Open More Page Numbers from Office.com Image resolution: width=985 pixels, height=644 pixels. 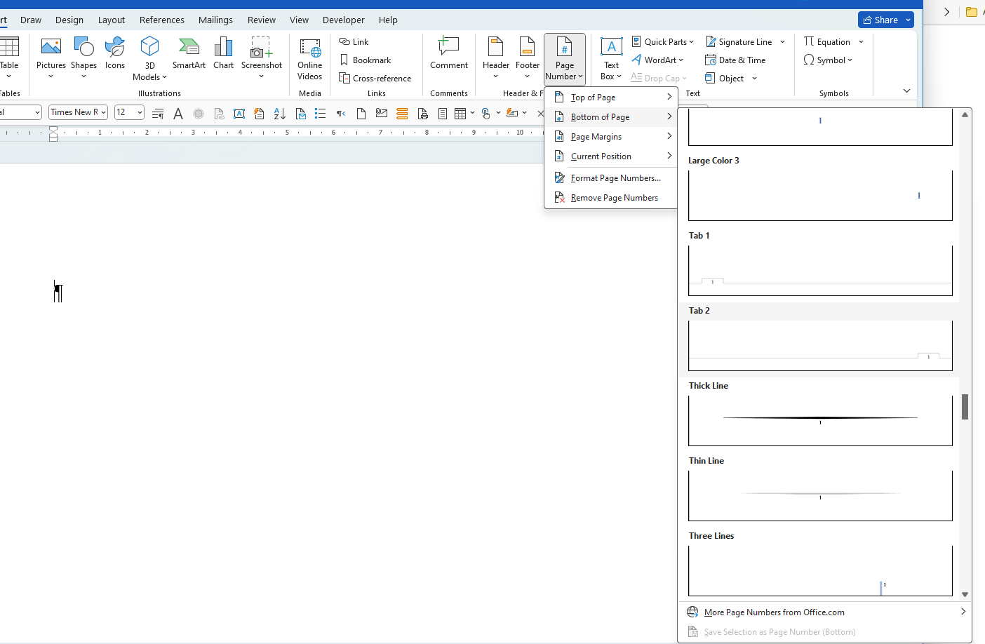(x=825, y=612)
